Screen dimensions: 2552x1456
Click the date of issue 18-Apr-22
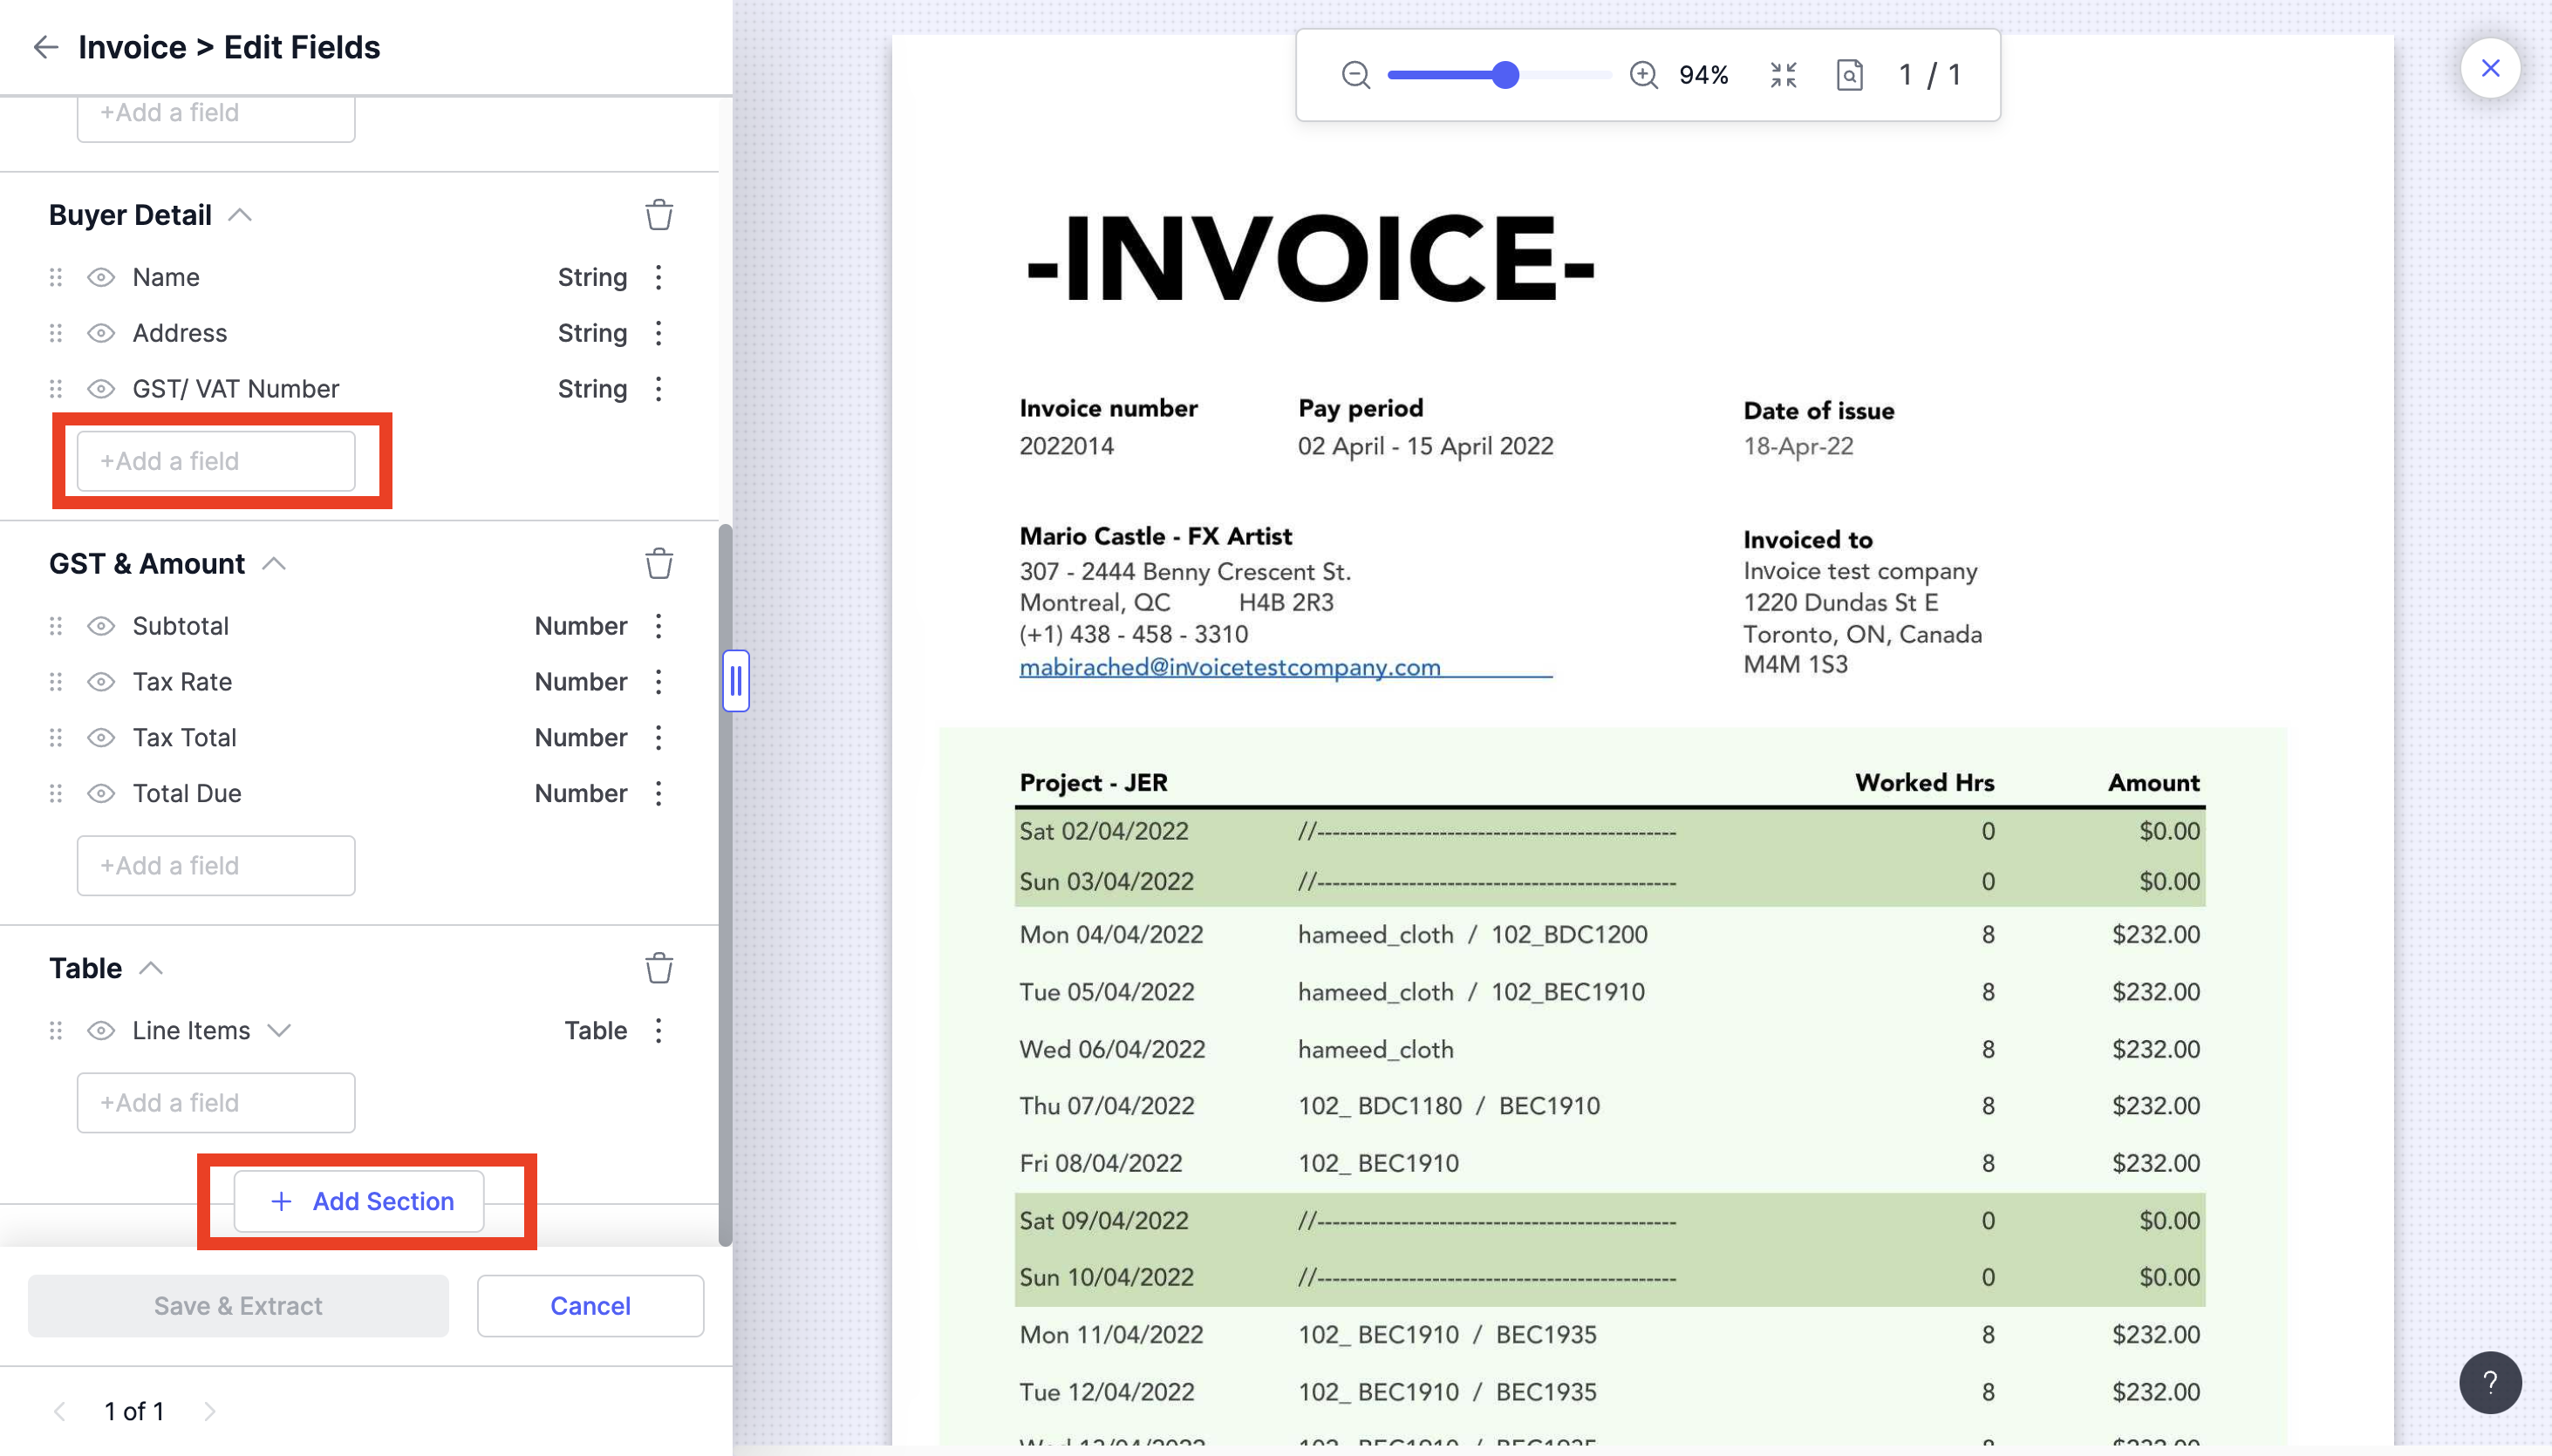pyautogui.click(x=1798, y=446)
